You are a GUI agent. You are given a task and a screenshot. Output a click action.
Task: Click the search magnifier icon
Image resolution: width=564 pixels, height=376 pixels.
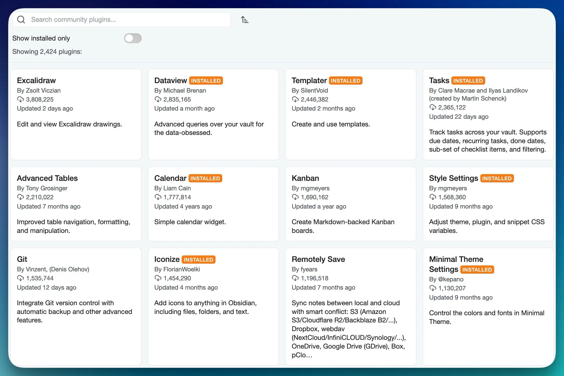[x=21, y=19]
